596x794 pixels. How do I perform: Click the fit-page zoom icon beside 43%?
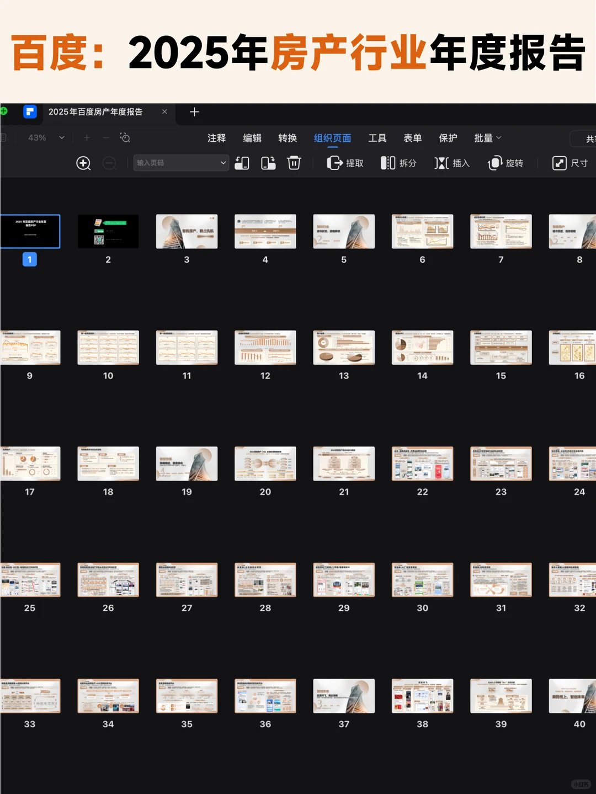(x=125, y=138)
